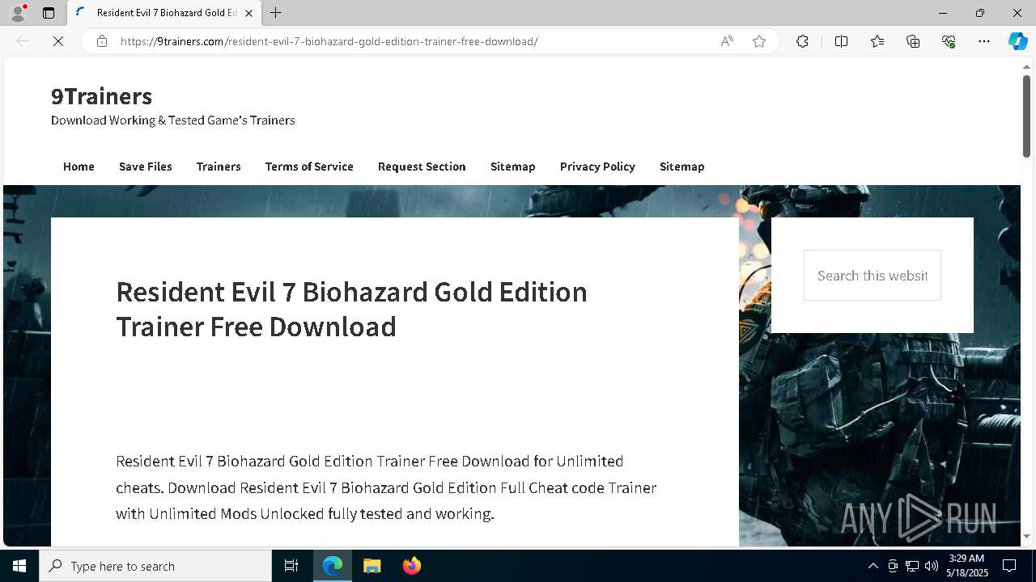Viewport: 1036px width, 582px height.
Task: Show hidden system tray icons
Action: pos(873,566)
